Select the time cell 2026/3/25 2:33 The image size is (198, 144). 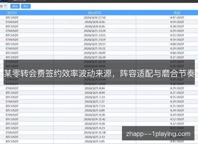95,137
